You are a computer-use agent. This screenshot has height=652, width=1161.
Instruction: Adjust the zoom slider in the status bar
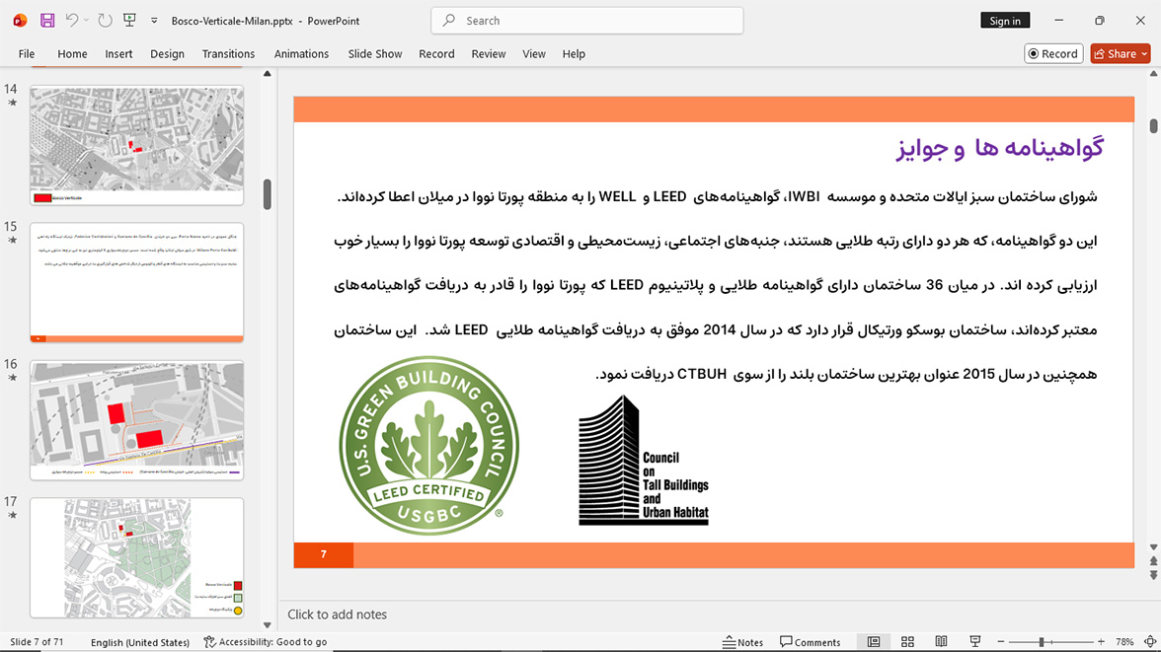pos(1041,641)
